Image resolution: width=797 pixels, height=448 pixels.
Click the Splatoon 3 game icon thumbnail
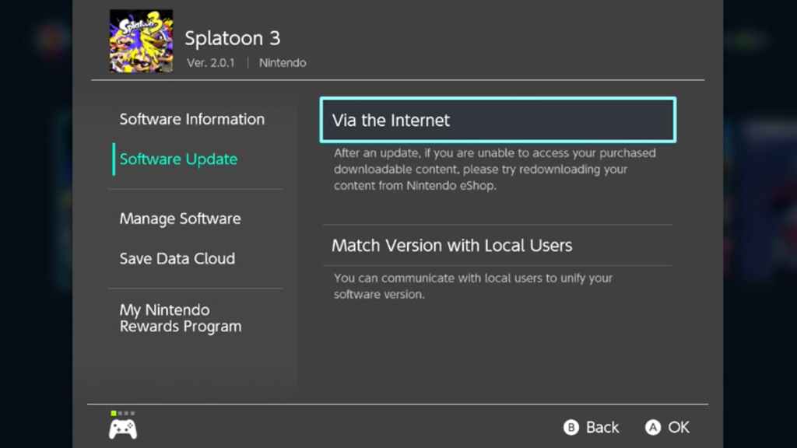[141, 41]
